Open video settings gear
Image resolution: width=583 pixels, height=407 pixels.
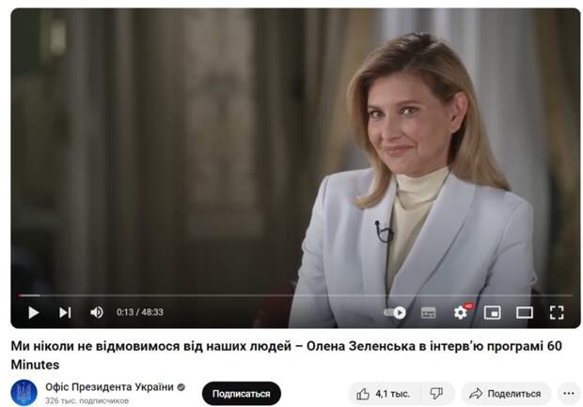click(x=461, y=312)
